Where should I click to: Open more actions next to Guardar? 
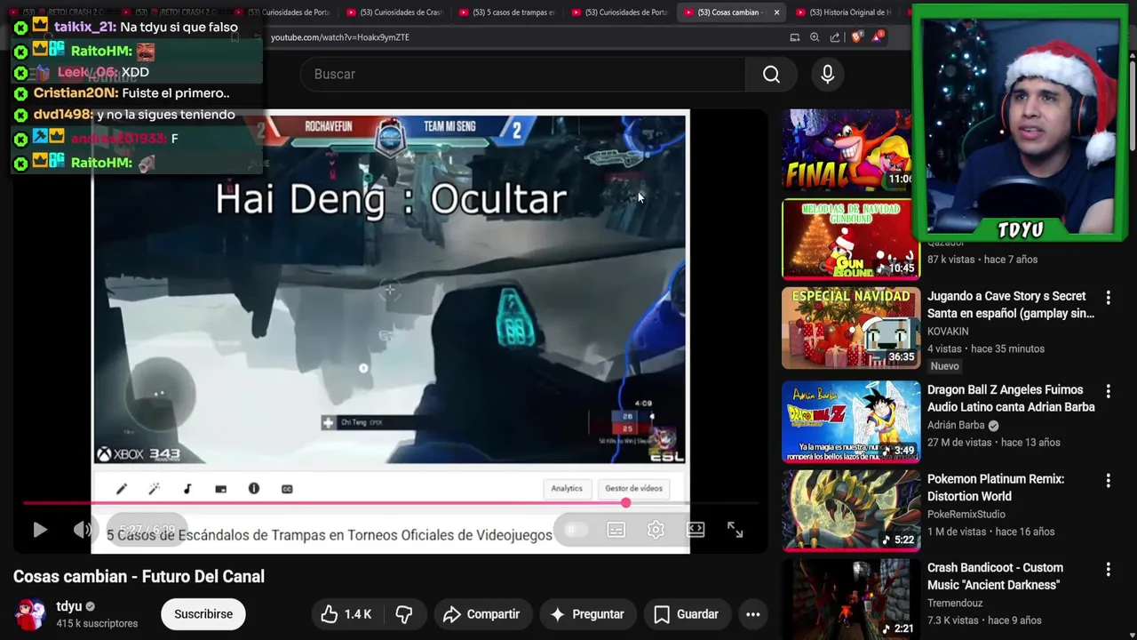point(753,614)
